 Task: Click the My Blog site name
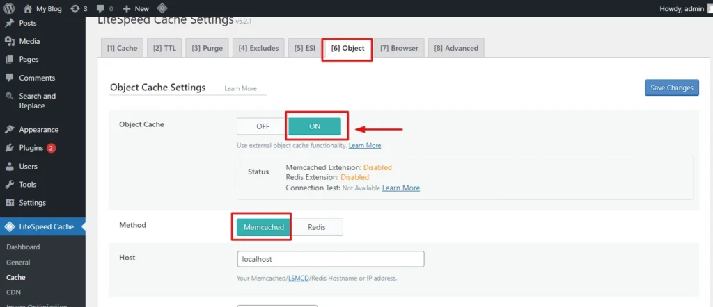49,8
